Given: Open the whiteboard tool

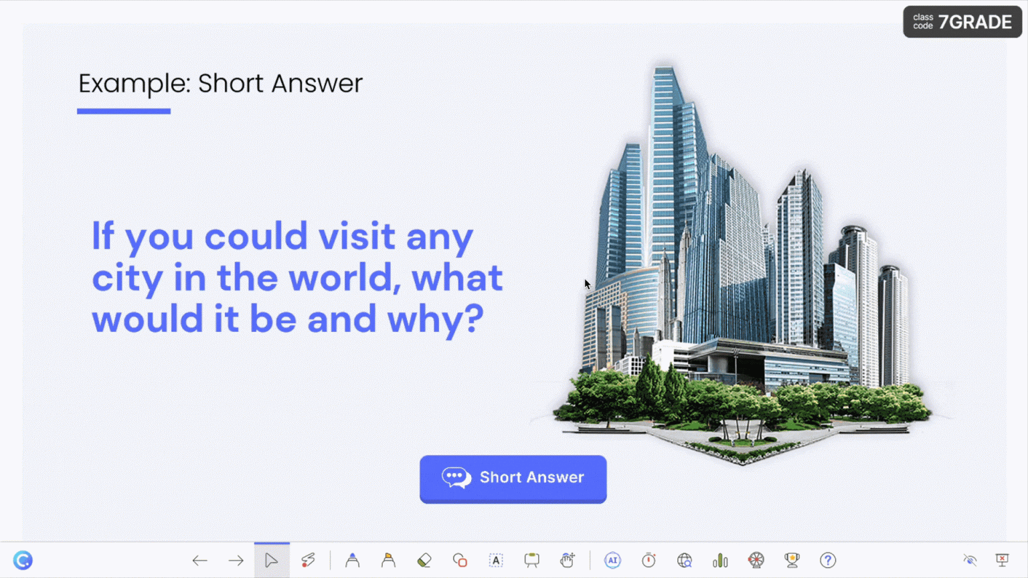Looking at the screenshot, I should coord(531,561).
